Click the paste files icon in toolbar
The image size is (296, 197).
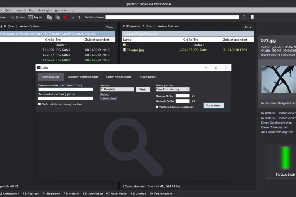point(57,17)
